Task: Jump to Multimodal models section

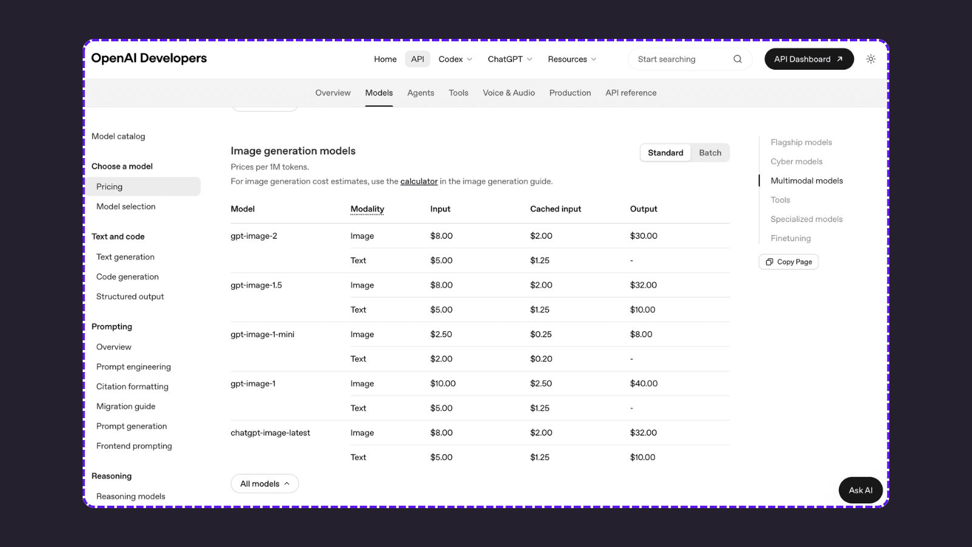Action: pos(807,181)
